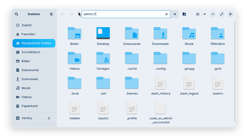Select the .bashrc file
Viewport: 247px width, 140px height.
218,82
